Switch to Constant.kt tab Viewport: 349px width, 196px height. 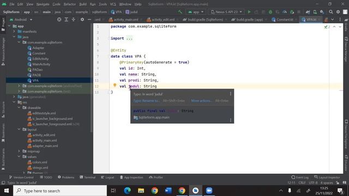tap(285, 20)
